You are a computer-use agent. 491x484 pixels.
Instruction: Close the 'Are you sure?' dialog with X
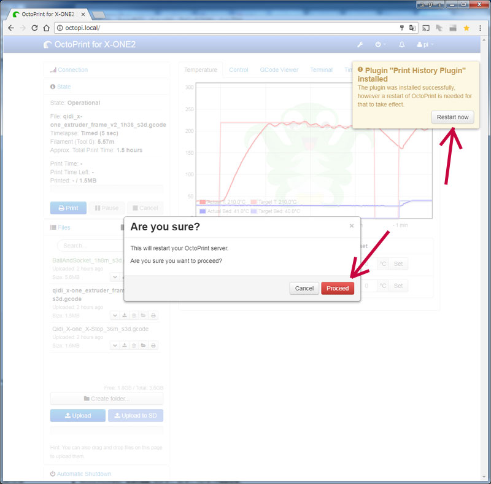[x=351, y=225]
